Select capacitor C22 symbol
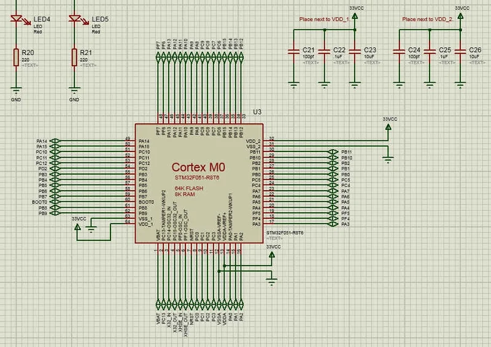Screen dimensions: 491x347 pos(324,51)
